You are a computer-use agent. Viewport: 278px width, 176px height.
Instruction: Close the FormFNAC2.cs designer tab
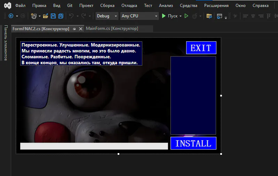[81, 29]
